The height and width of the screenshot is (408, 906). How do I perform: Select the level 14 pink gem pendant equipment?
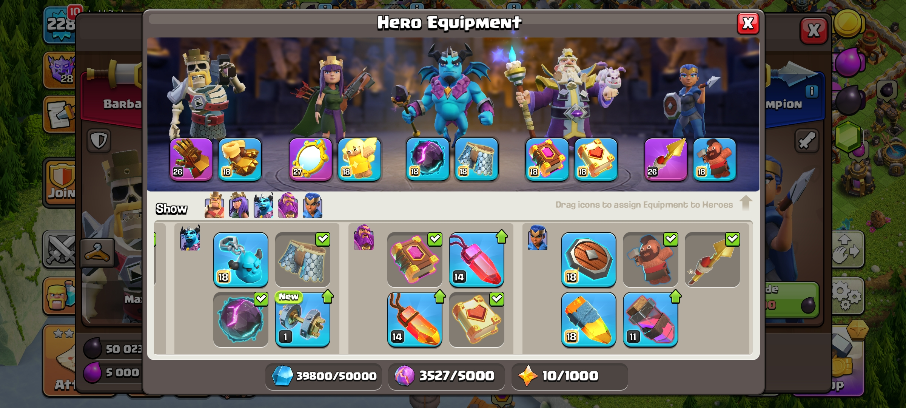coord(476,260)
